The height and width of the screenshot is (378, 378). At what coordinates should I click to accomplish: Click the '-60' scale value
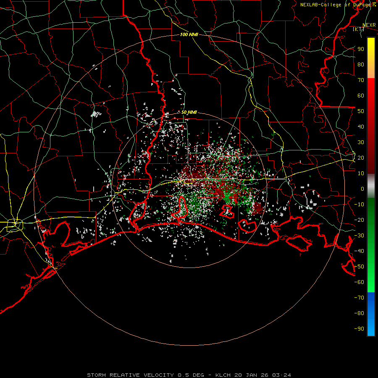[x=359, y=282]
